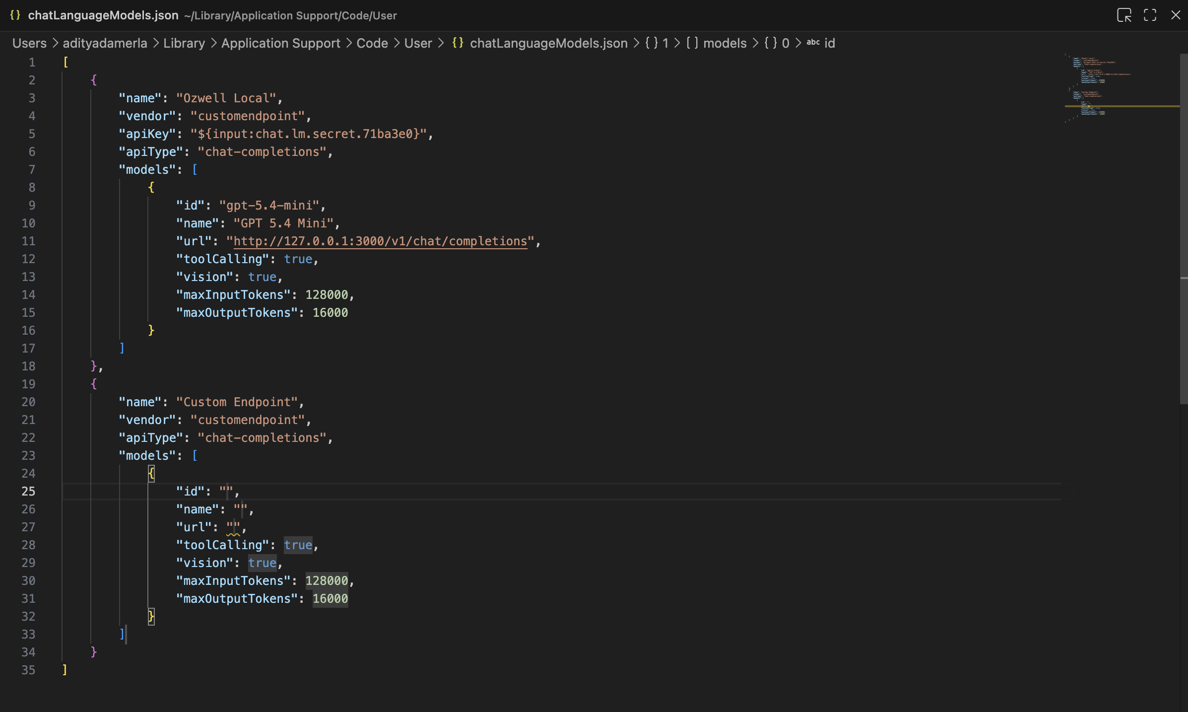The width and height of the screenshot is (1188, 712).
Task: Click "chat-completions" value on line 22
Action: click(262, 438)
